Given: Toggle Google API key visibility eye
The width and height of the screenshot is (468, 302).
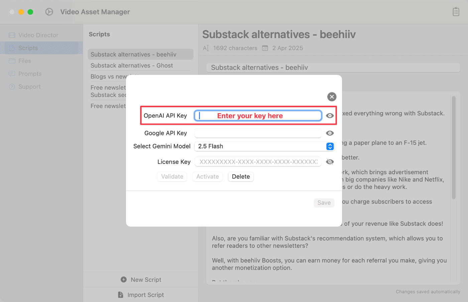Looking at the screenshot, I should (x=330, y=133).
